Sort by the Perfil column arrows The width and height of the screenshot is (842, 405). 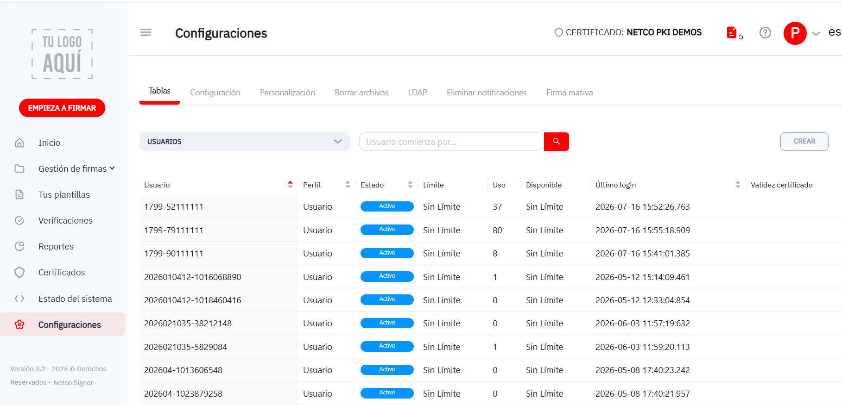[348, 185]
